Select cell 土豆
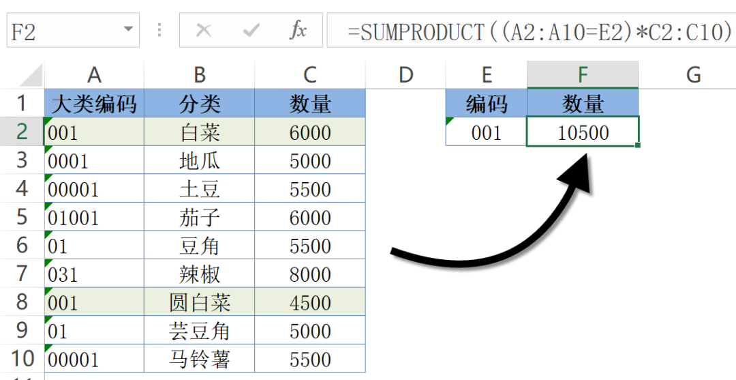The width and height of the screenshot is (736, 380). coord(200,188)
